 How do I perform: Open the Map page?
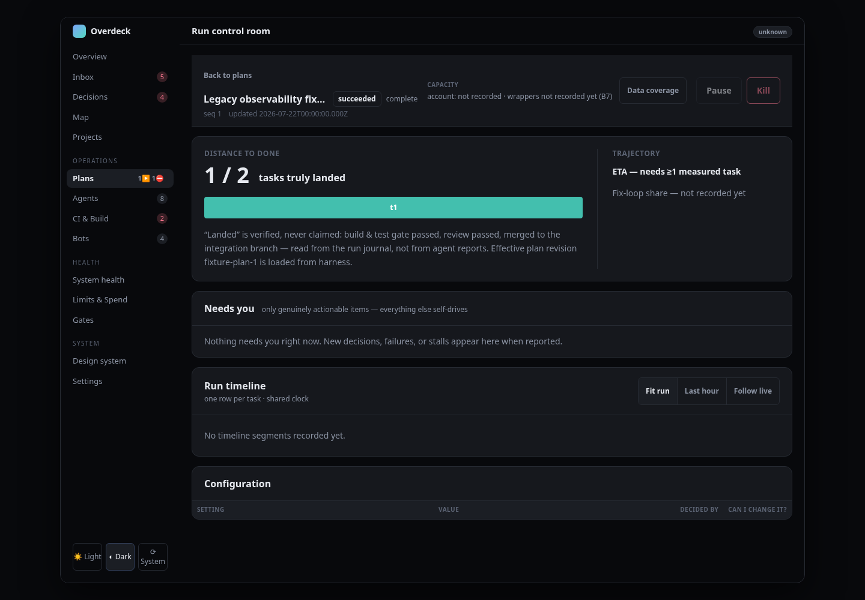pyautogui.click(x=120, y=117)
